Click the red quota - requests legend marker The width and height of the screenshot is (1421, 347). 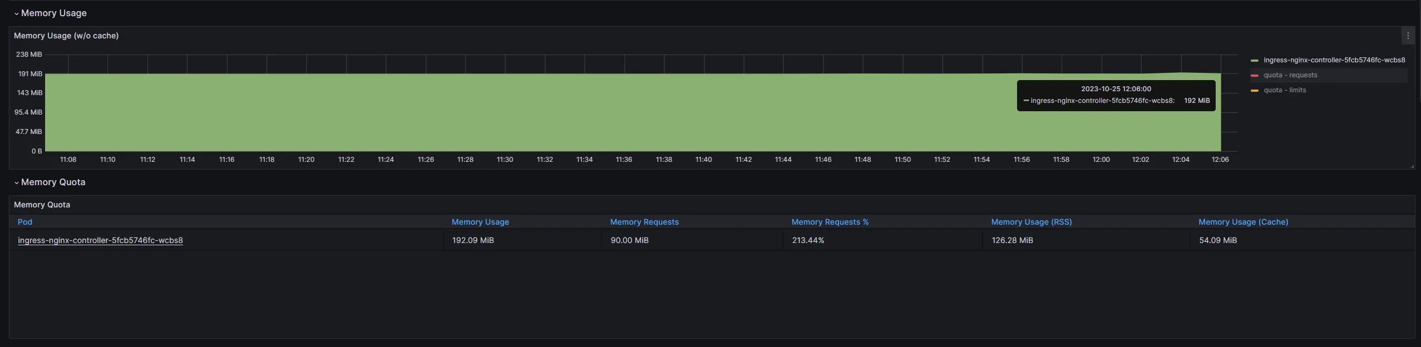point(1254,75)
